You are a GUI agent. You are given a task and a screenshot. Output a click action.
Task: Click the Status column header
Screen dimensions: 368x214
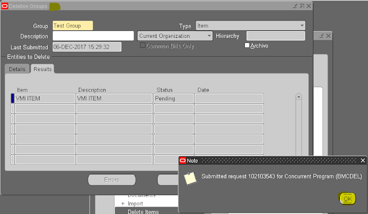[x=164, y=90]
